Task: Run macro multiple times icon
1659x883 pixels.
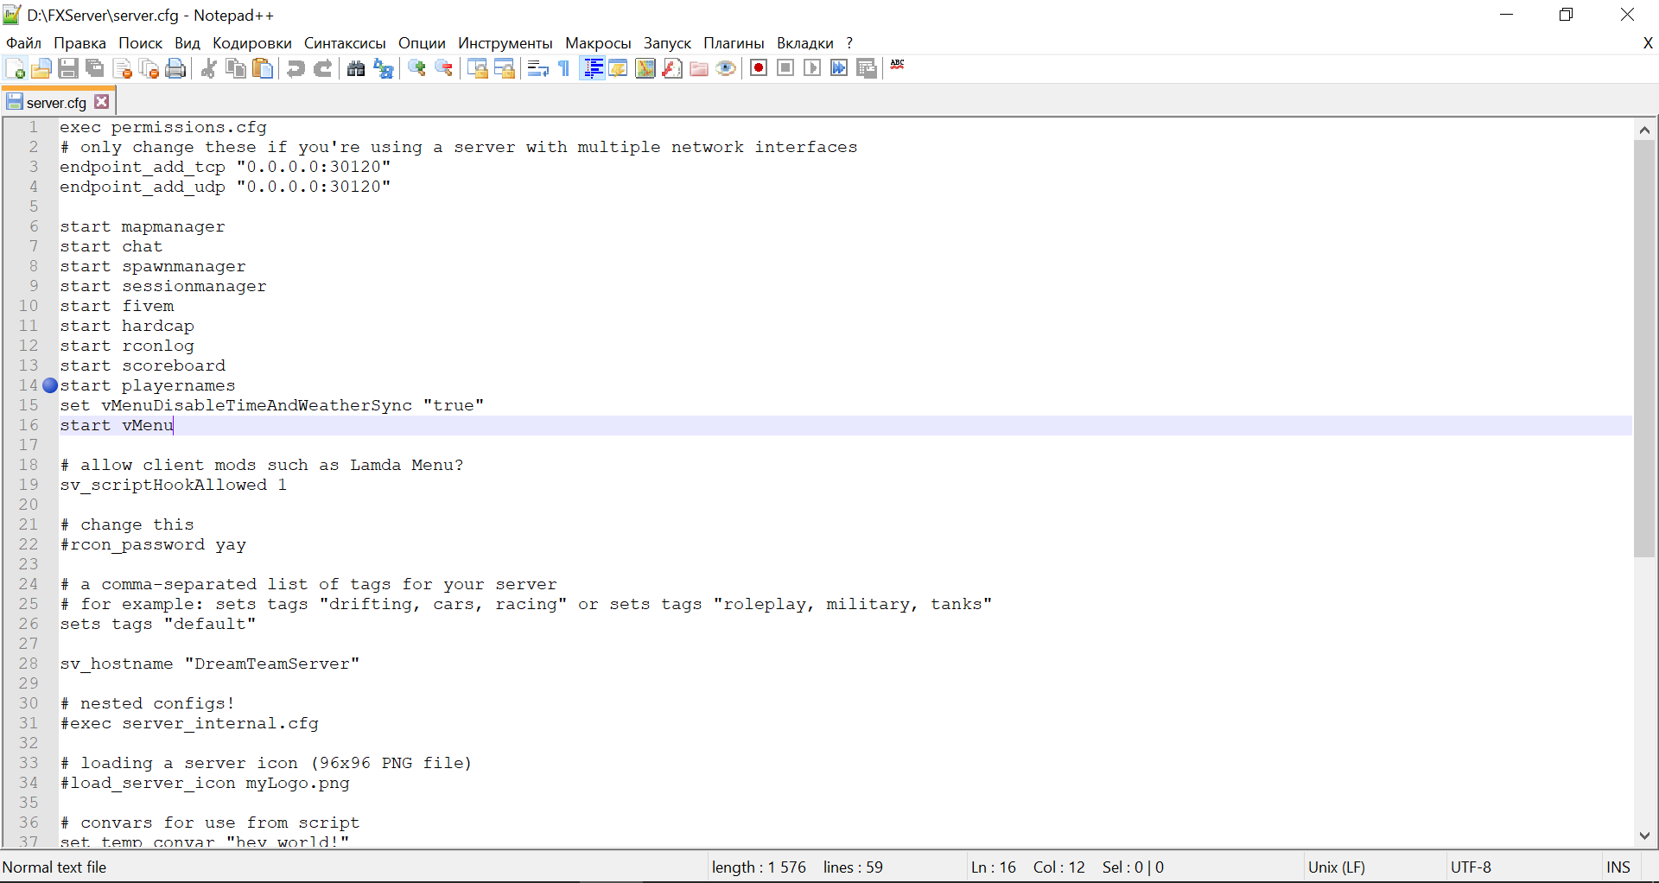Action: click(x=839, y=68)
